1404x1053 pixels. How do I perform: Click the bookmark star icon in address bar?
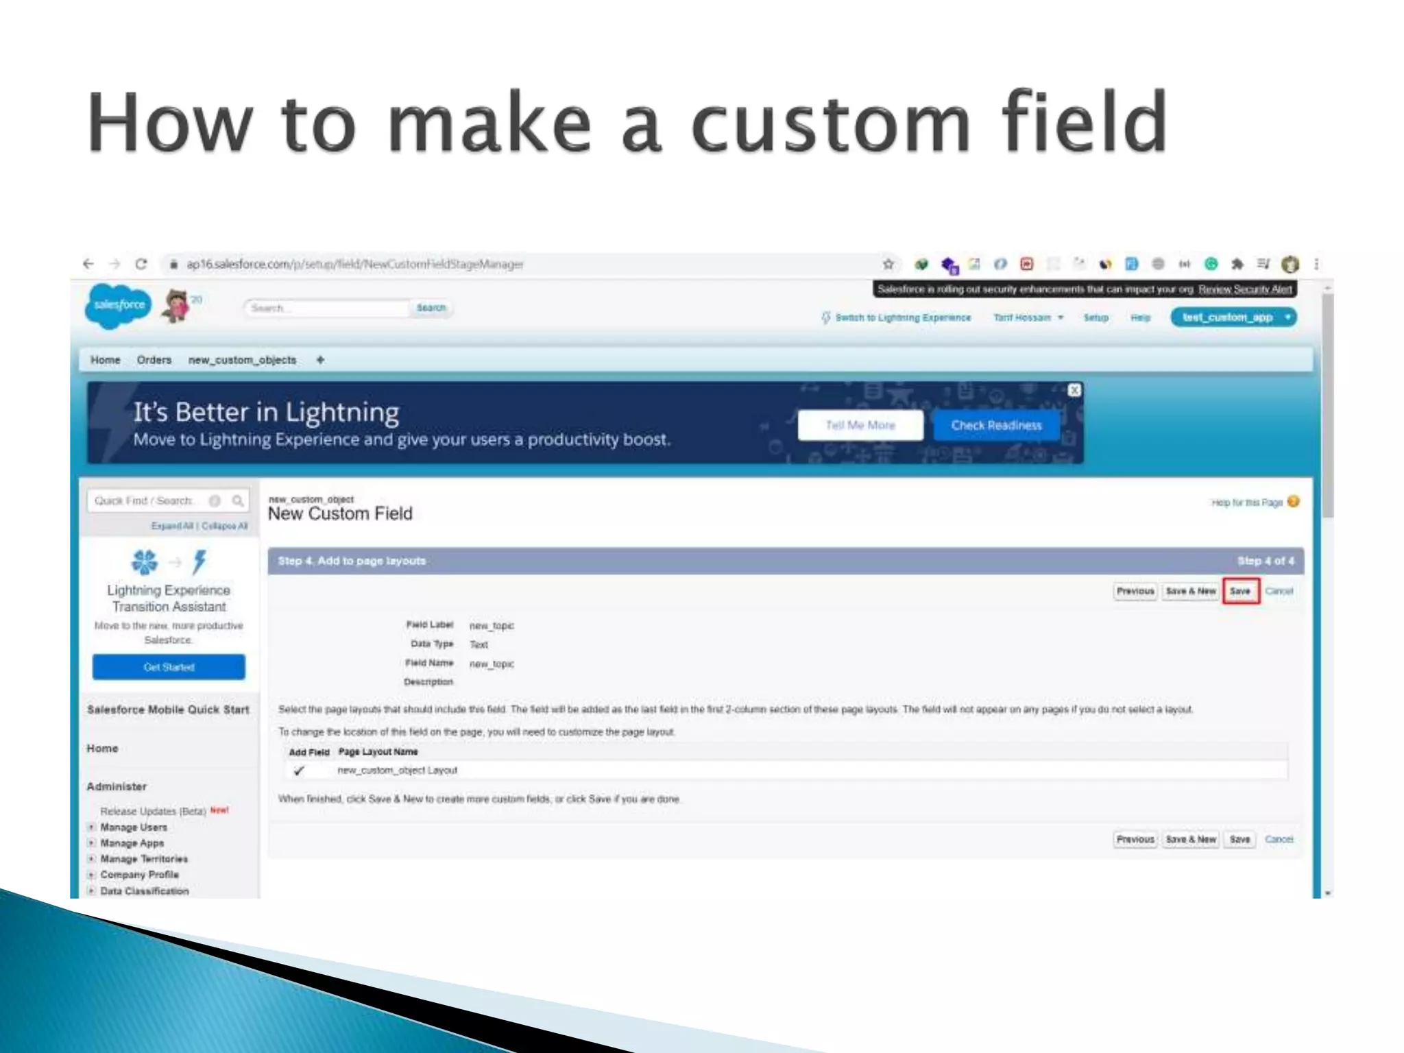coord(888,264)
